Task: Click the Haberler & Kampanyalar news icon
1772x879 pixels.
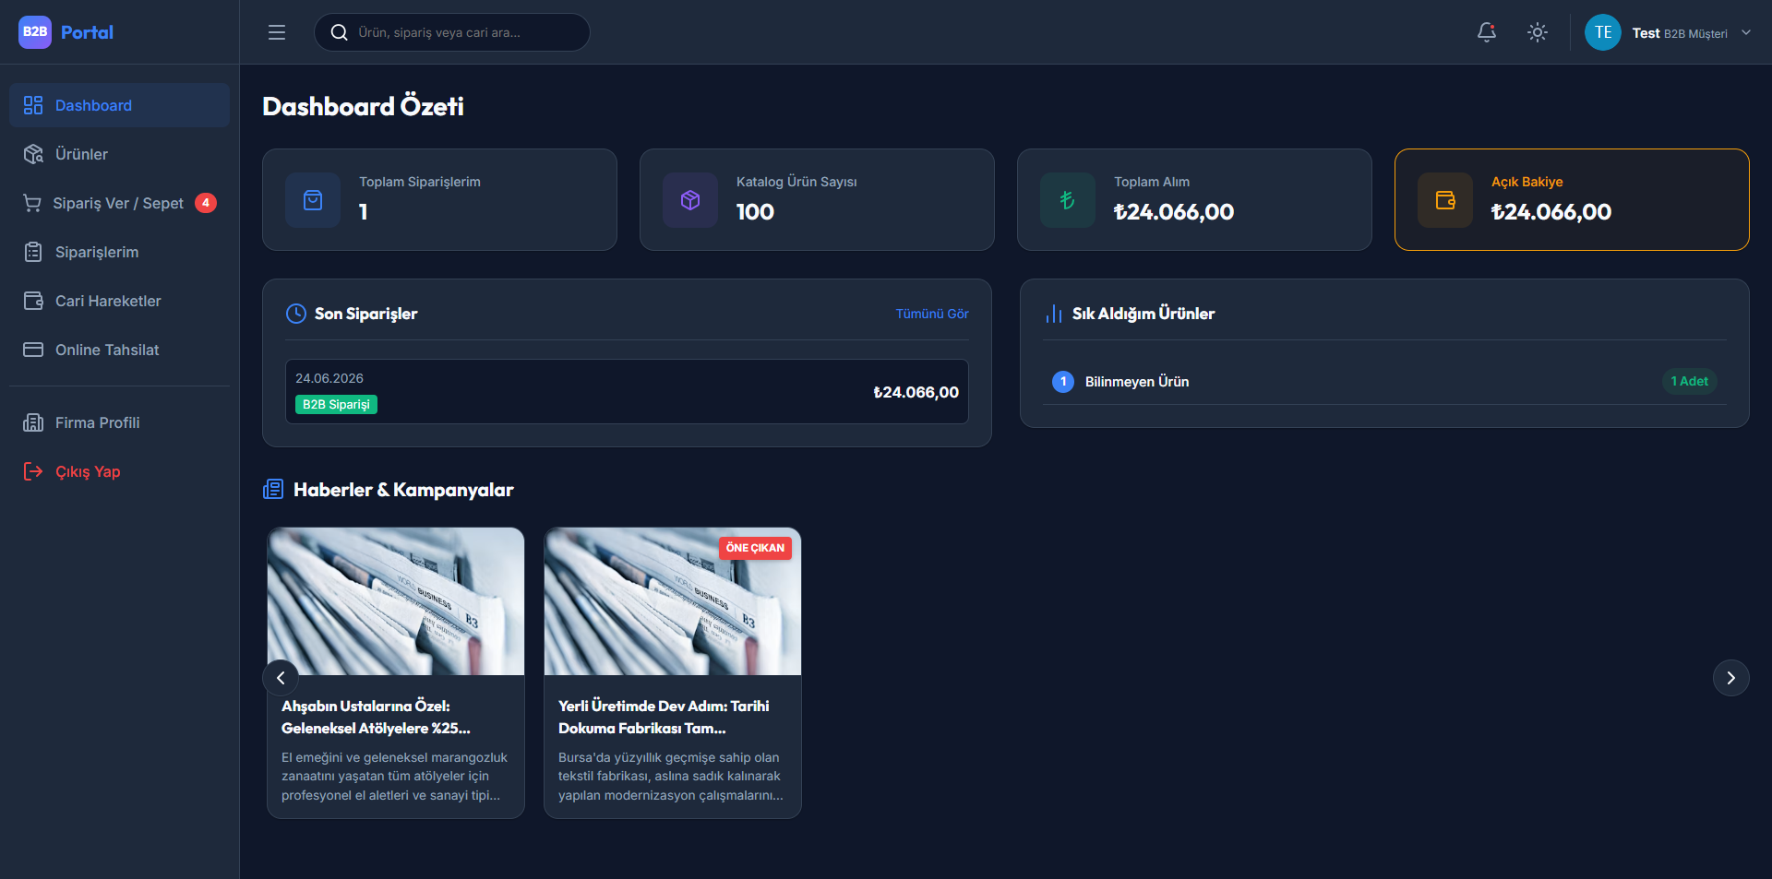Action: [273, 489]
